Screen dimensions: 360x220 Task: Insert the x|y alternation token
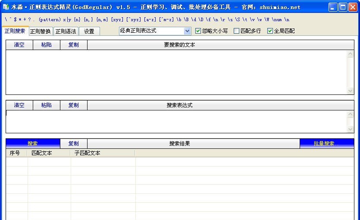click(x=67, y=19)
